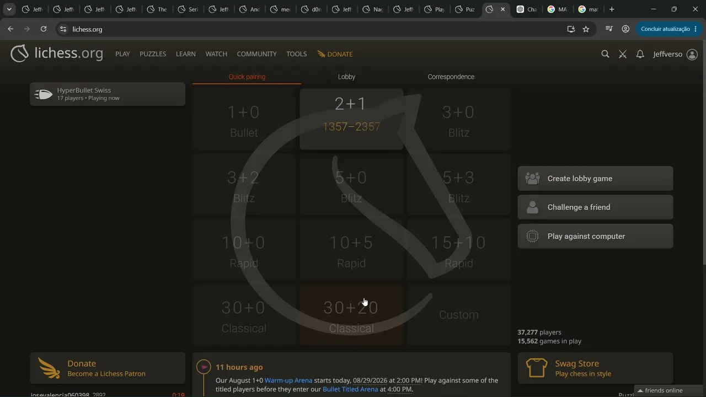This screenshot has width=706, height=397.
Task: Open the Lichess search icon
Action: click(605, 54)
